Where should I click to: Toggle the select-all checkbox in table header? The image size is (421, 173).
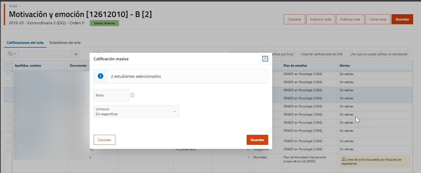coord(8,66)
